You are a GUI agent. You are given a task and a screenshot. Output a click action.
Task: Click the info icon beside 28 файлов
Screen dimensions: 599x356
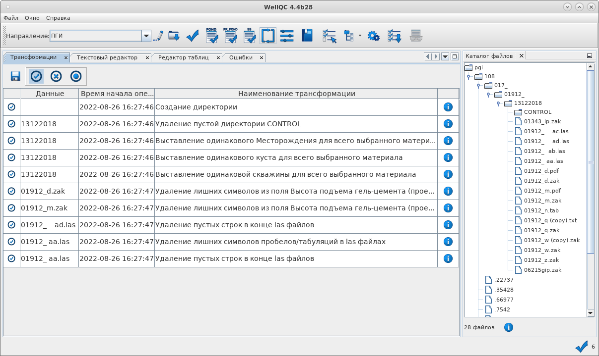tap(509, 327)
